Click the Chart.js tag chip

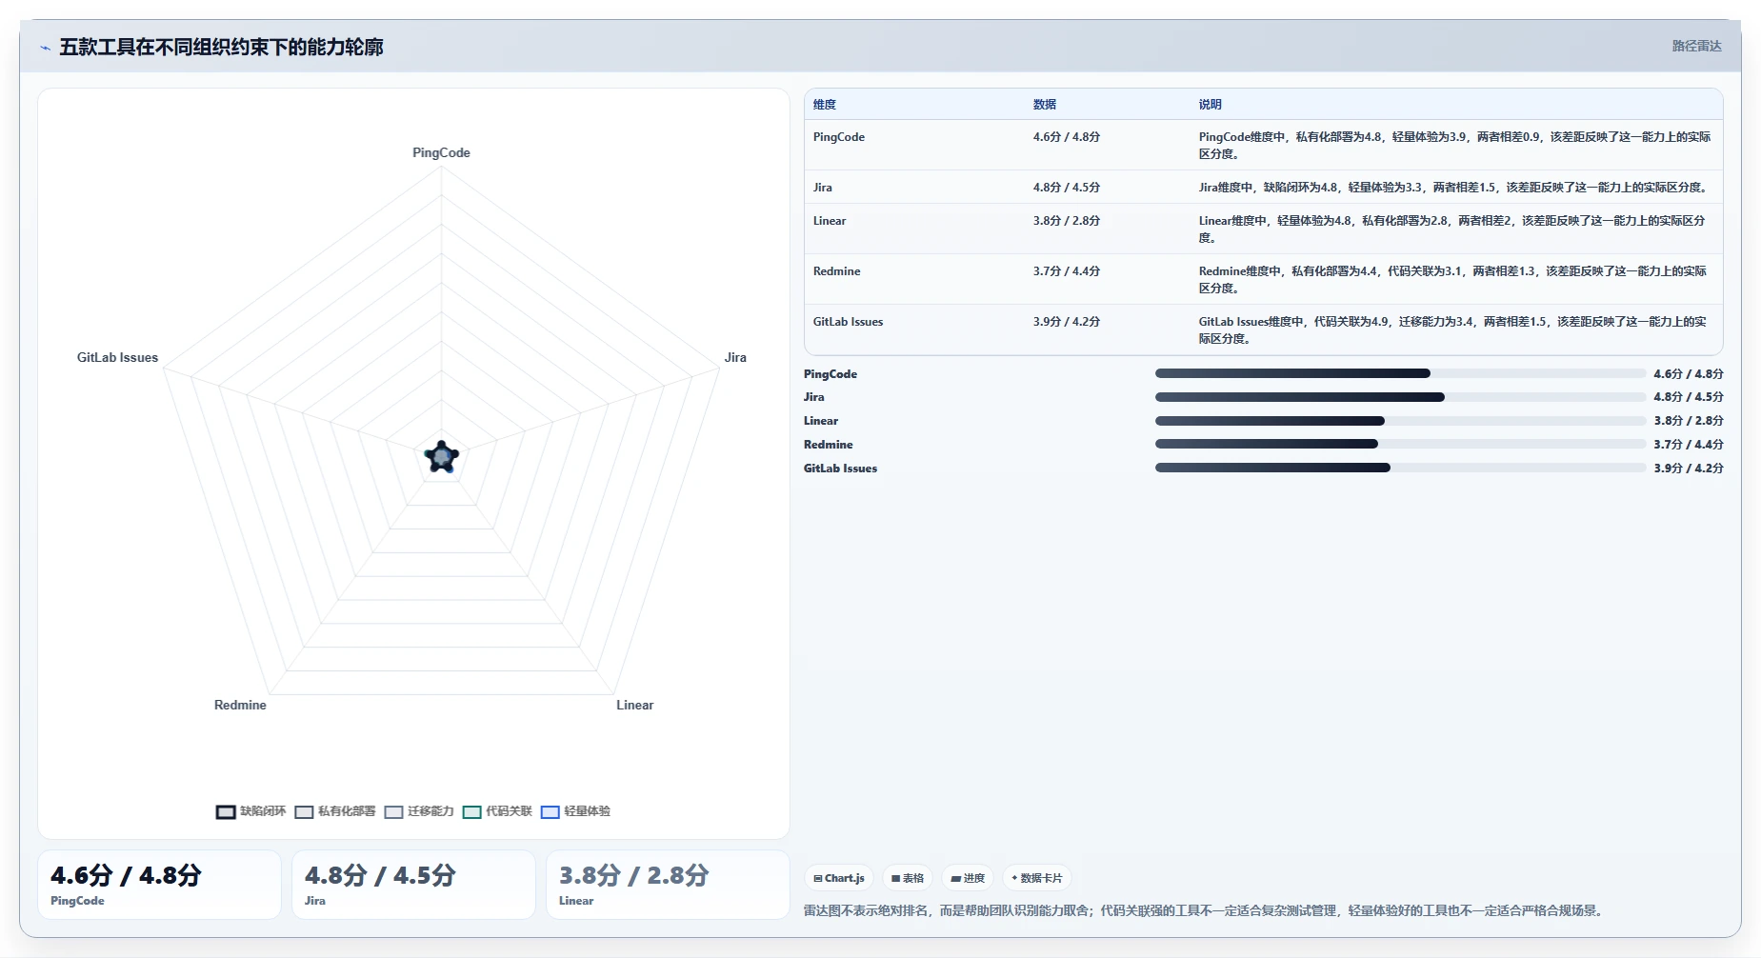pyautogui.click(x=839, y=878)
